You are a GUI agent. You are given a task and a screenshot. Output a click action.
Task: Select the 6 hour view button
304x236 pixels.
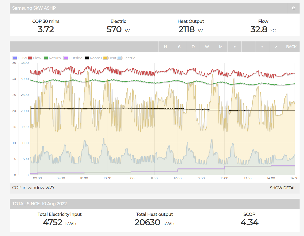(179, 47)
